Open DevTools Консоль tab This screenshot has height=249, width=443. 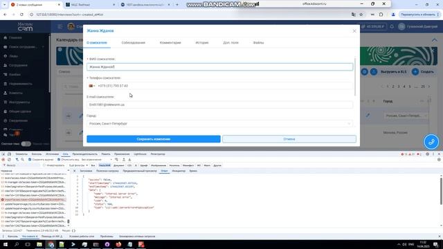[37, 154]
